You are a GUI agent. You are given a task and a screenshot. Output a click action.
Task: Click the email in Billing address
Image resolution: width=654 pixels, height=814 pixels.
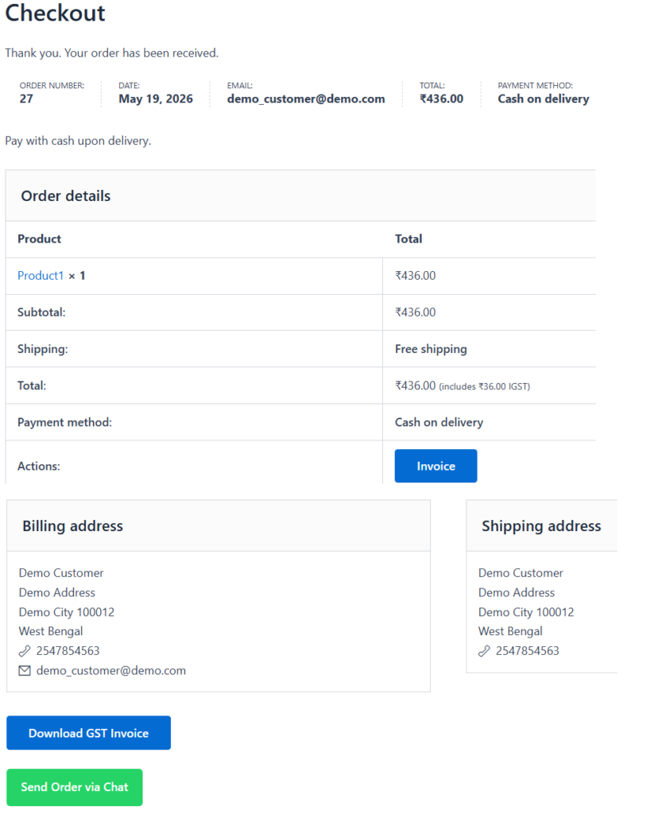(x=111, y=671)
